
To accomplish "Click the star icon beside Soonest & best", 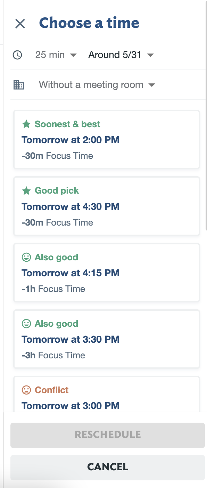I will 26,124.
